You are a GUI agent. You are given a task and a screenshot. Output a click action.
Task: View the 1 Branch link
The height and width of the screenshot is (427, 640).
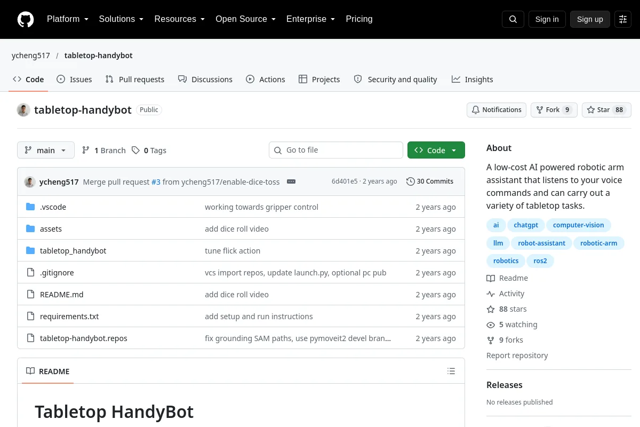104,151
